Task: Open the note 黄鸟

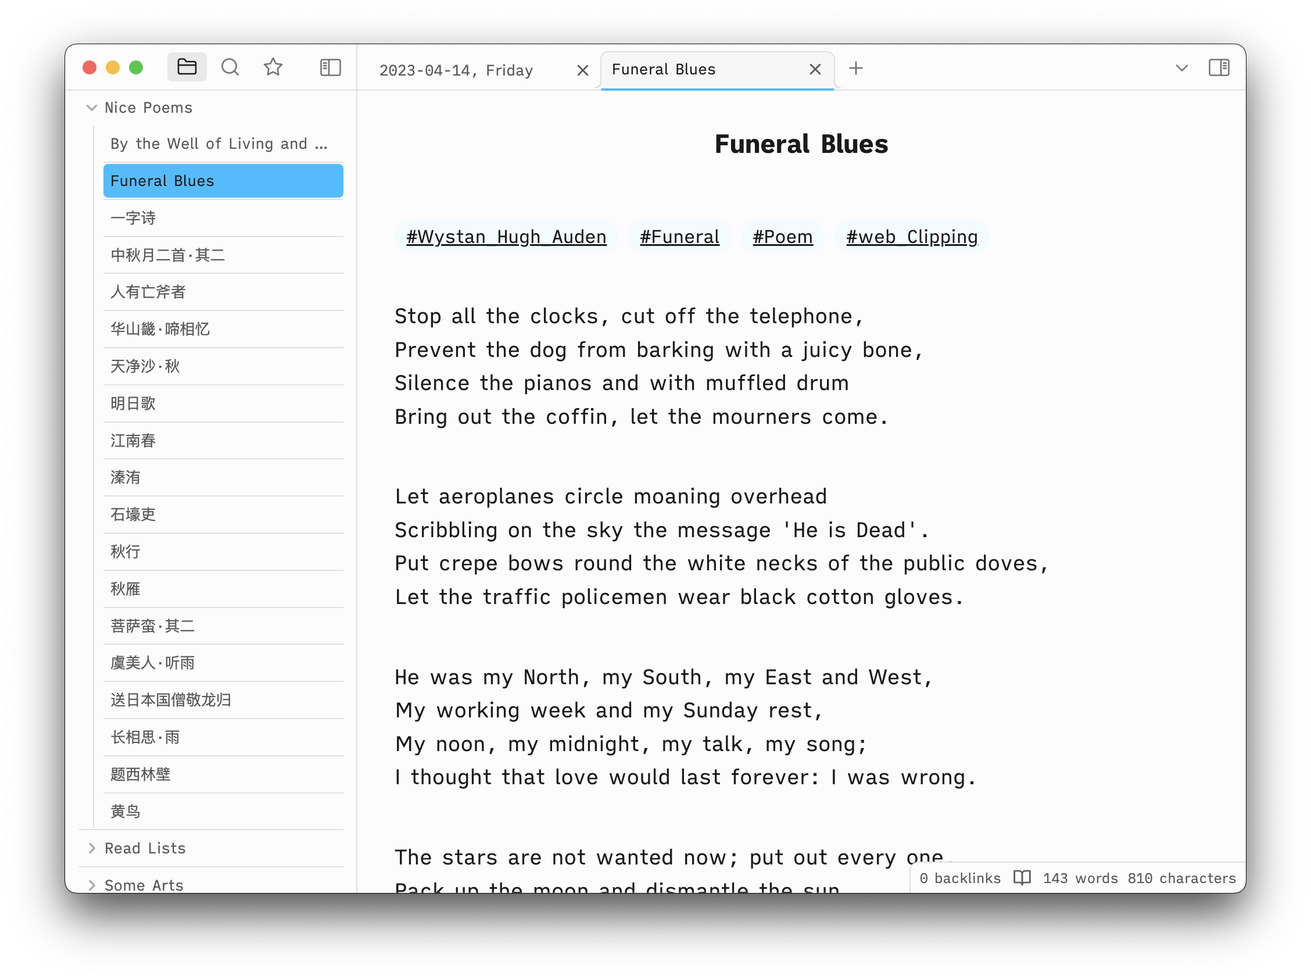Action: pyautogui.click(x=223, y=812)
